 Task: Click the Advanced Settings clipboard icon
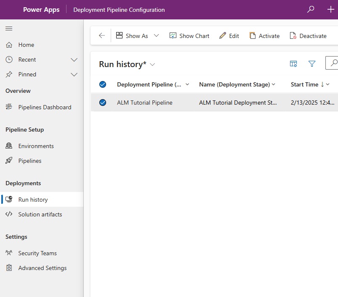tap(9, 267)
